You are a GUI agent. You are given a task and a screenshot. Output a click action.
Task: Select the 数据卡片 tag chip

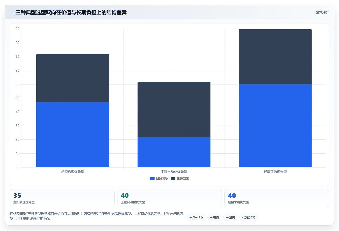pos(249,217)
